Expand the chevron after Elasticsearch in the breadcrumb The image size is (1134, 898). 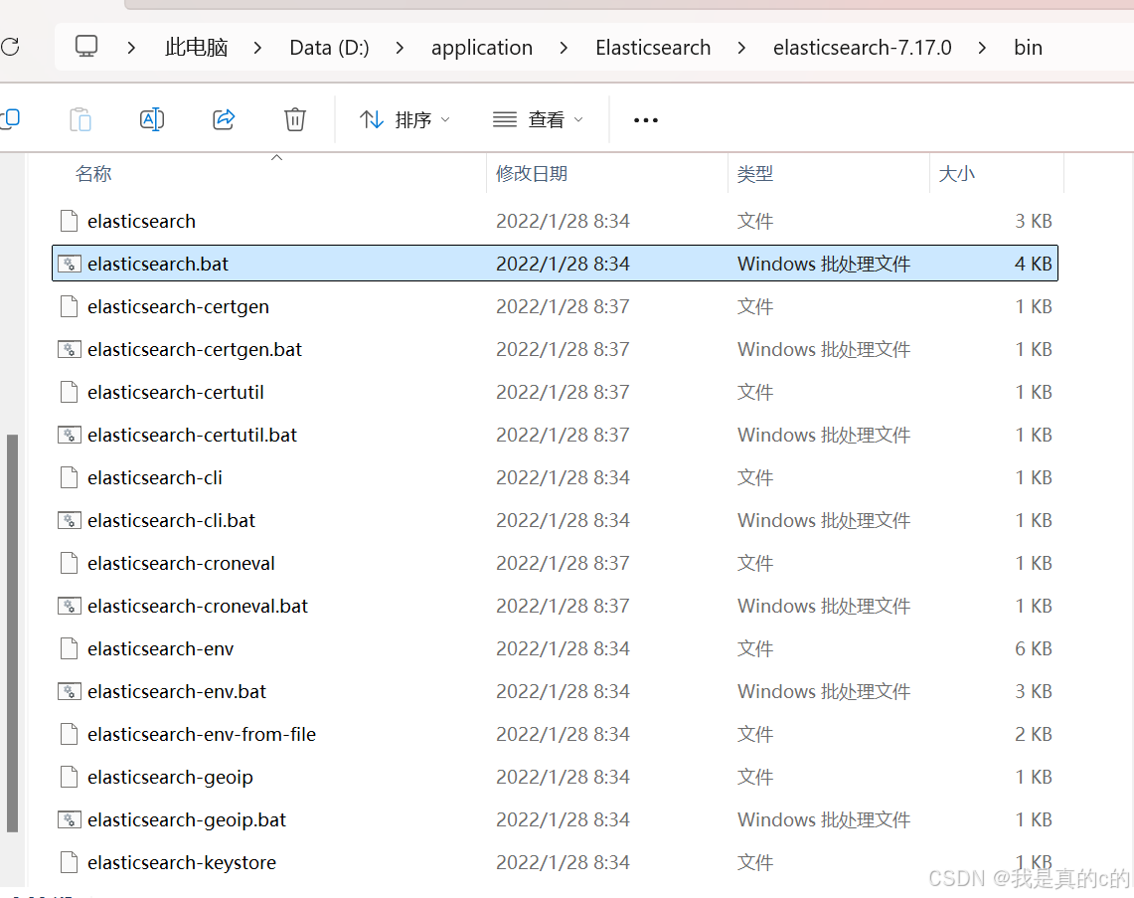[x=741, y=48]
